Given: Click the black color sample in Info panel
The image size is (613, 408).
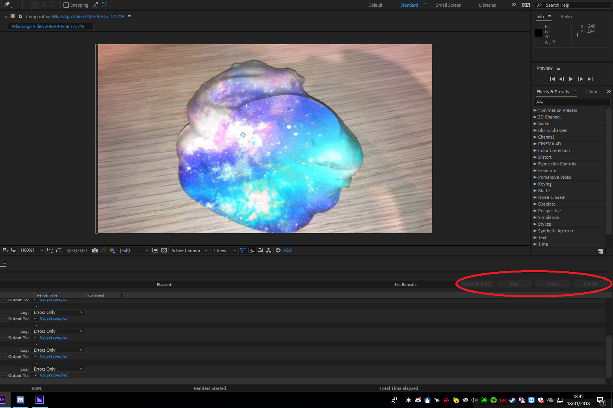Looking at the screenshot, I should click(539, 33).
